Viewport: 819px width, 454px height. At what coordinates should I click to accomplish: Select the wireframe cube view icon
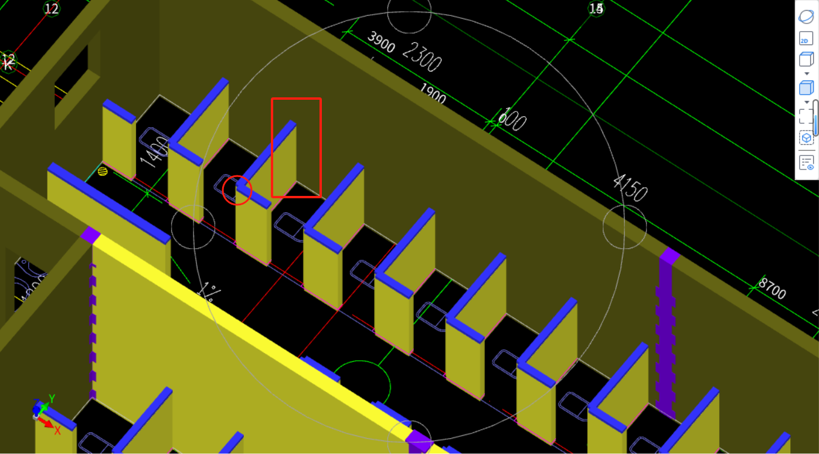(806, 59)
